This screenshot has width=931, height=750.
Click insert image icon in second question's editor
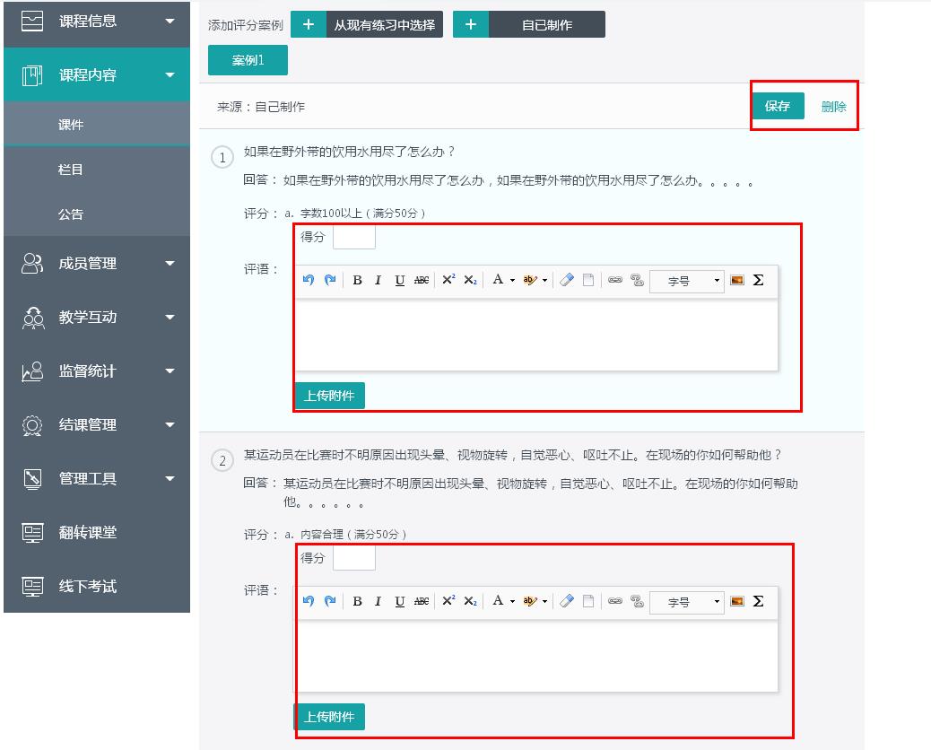[737, 601]
